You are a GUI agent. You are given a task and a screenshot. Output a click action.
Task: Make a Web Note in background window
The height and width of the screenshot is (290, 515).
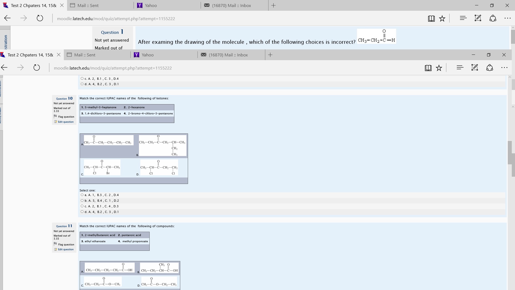point(478,18)
